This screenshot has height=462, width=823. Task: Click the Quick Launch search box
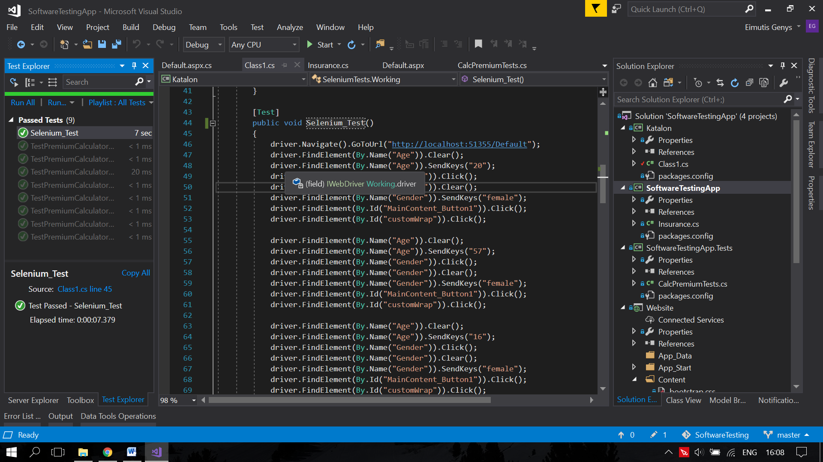691,9
